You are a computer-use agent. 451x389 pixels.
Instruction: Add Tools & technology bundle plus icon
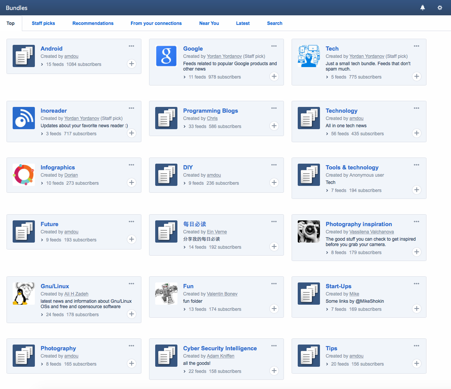pos(417,190)
